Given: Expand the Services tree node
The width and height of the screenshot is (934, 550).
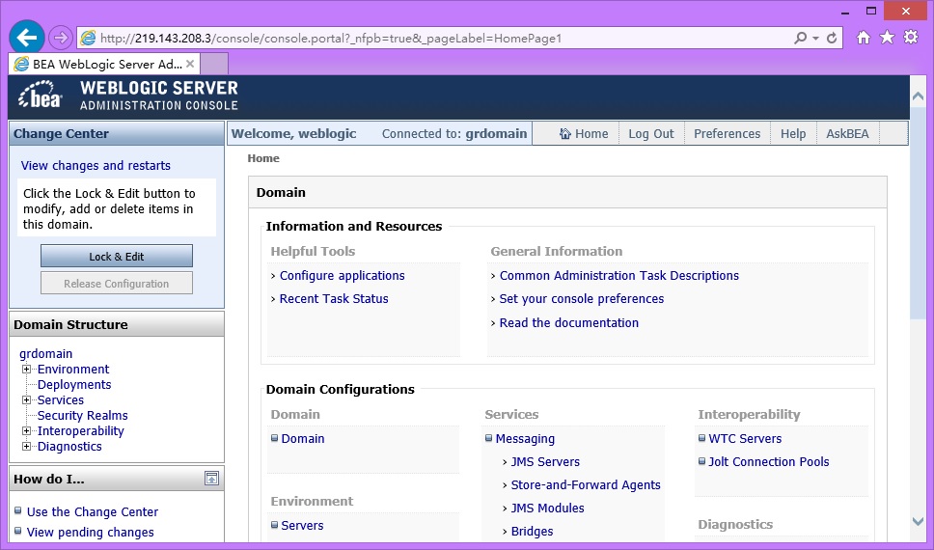Looking at the screenshot, I should 26,400.
